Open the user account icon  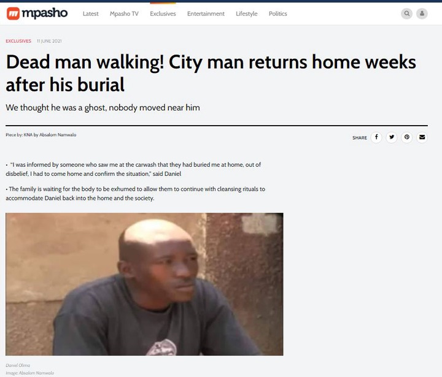click(x=422, y=13)
